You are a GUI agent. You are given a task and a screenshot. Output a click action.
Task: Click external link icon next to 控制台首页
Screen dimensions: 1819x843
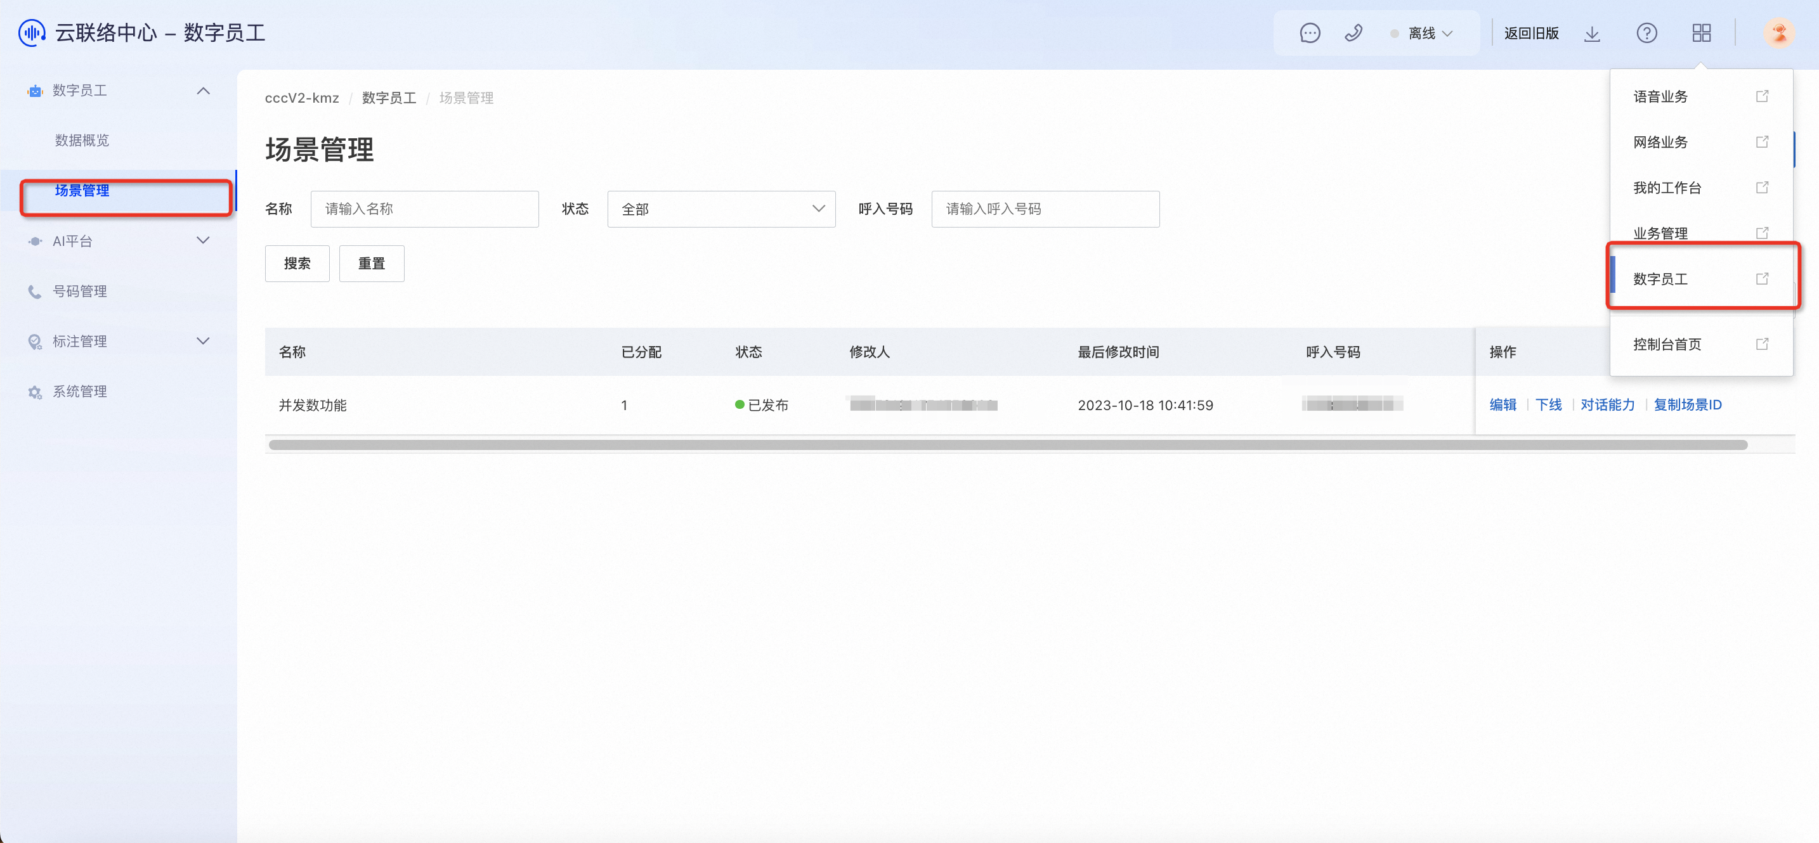[x=1762, y=344]
